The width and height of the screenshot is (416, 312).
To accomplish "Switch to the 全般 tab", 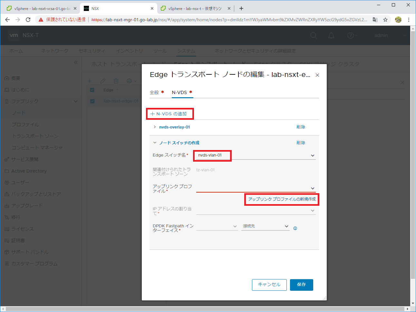I will click(x=154, y=92).
